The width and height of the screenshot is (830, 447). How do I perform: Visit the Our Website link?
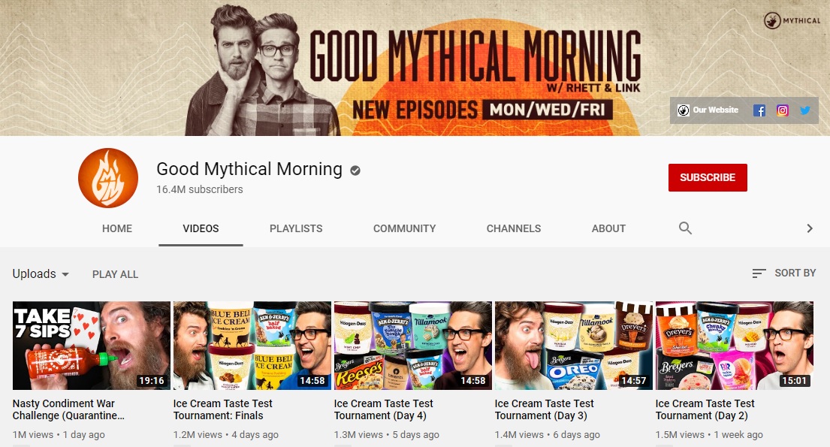point(708,110)
